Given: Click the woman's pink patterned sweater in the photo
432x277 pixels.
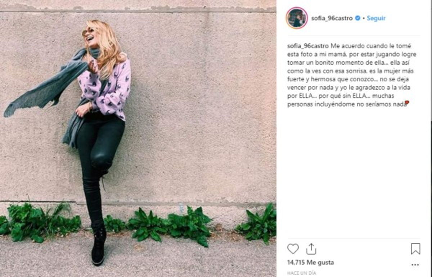Looking at the screenshot, I should 105,88.
